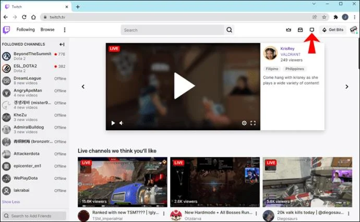Go to the Following tab

[x=26, y=30]
